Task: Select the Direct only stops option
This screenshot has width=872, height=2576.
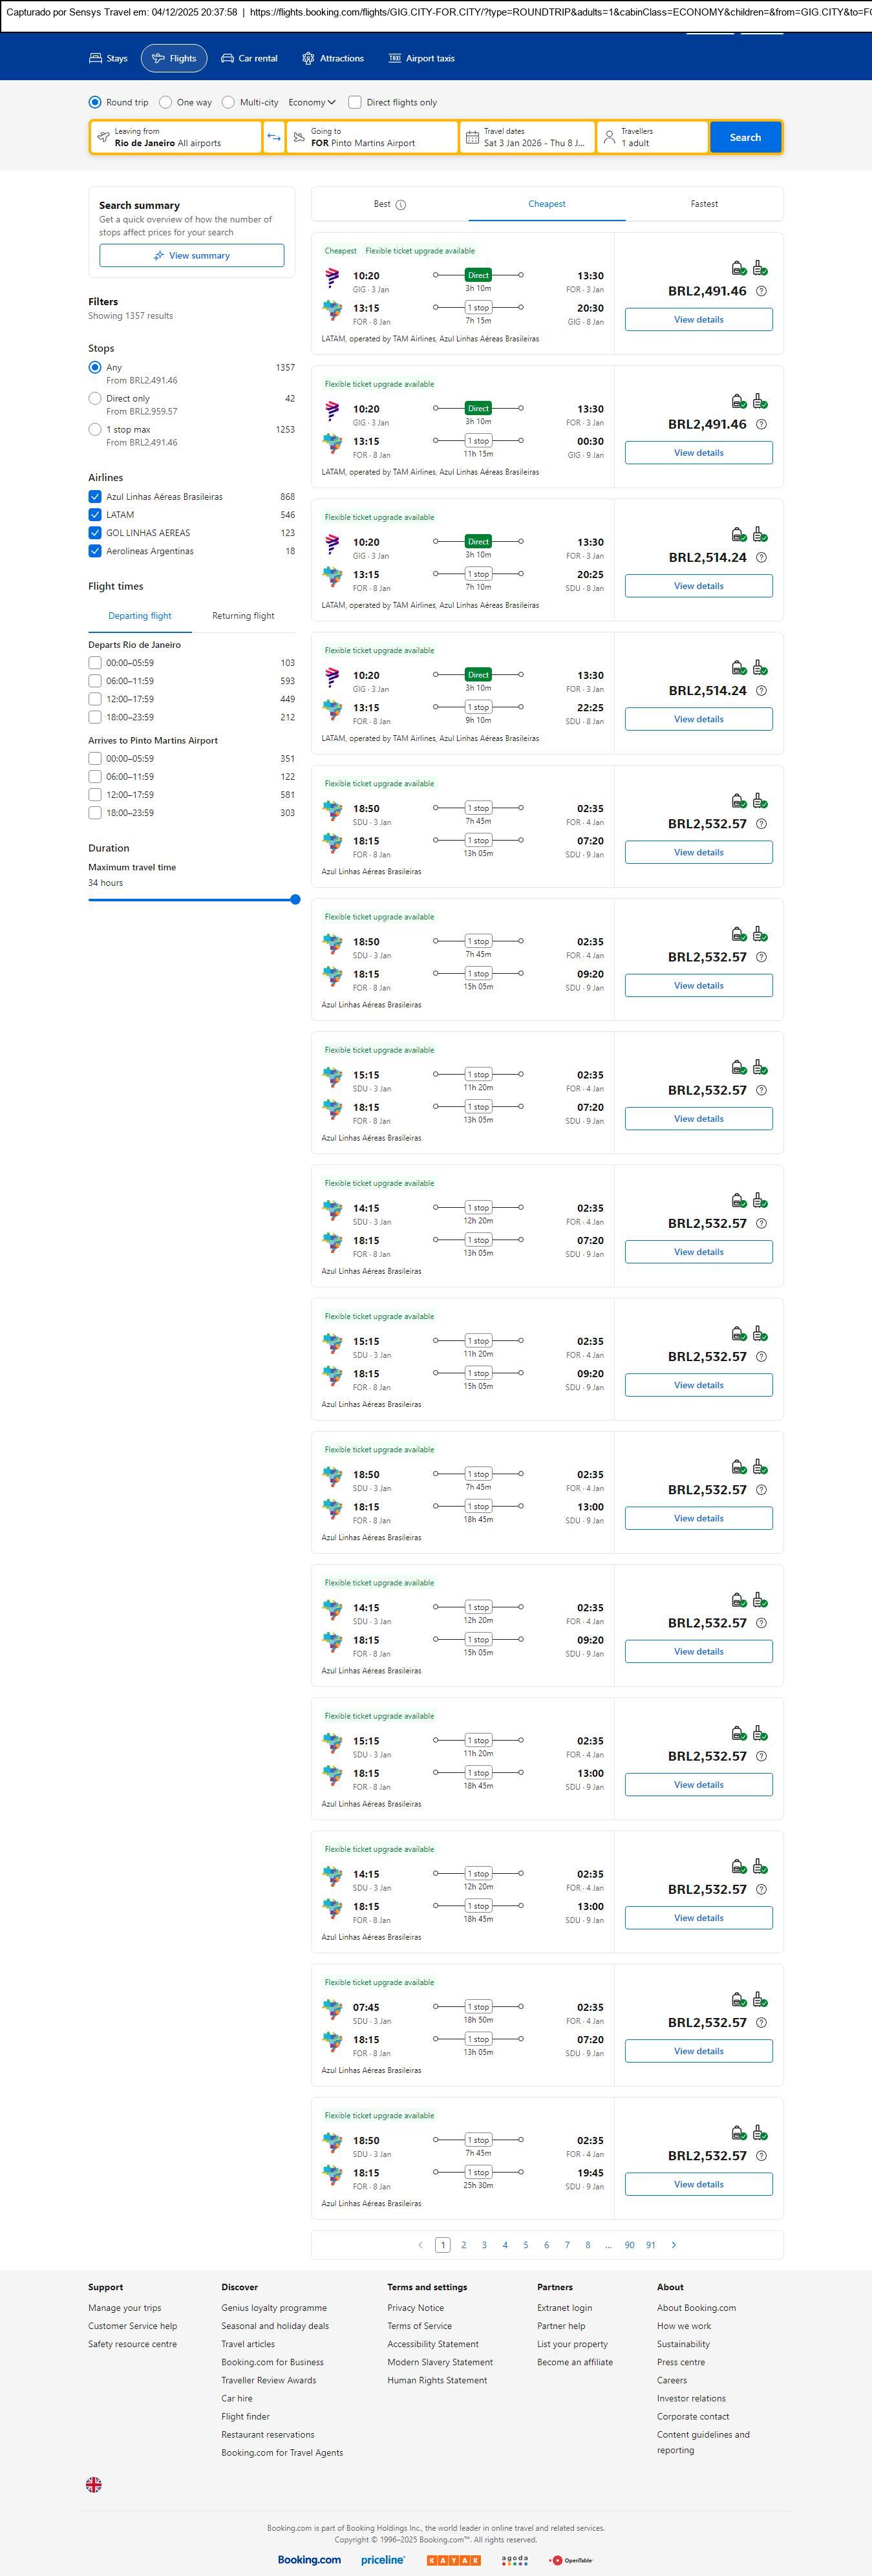Action: point(95,398)
